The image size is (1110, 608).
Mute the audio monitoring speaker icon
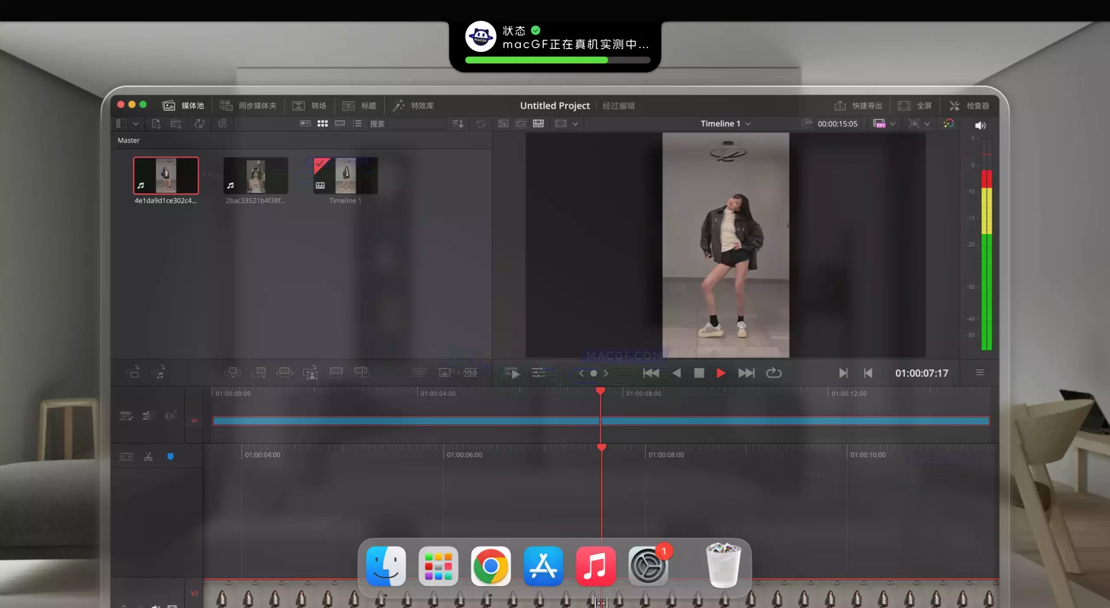click(x=980, y=125)
